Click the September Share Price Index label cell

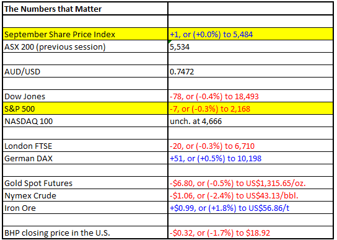click(85, 33)
